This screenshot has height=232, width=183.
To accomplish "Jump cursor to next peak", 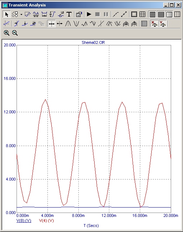I will coord(68,24).
